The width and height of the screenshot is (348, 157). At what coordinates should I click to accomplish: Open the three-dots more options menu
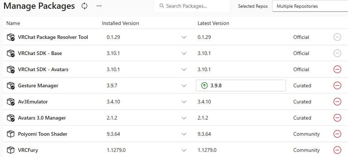pos(99,6)
